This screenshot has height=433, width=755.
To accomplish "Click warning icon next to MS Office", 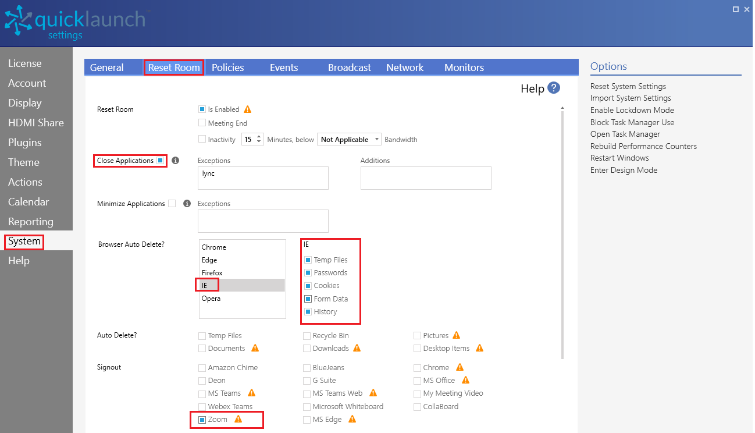I will pos(465,380).
